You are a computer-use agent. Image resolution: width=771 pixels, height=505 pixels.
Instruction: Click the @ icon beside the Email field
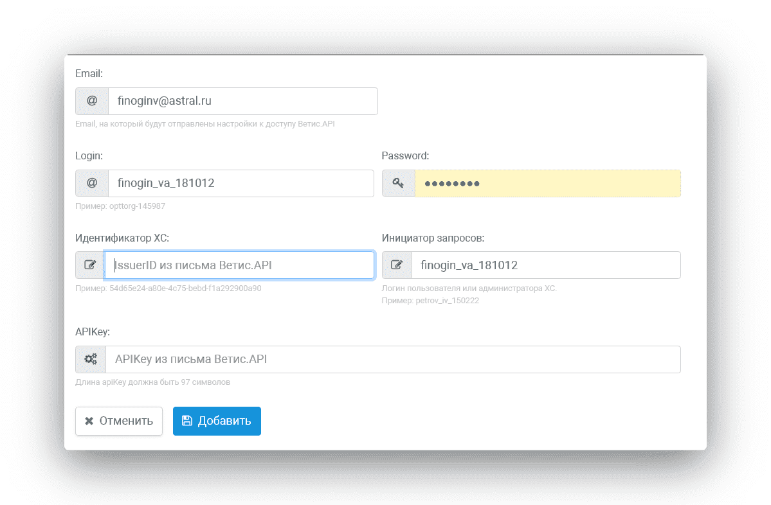pos(91,101)
